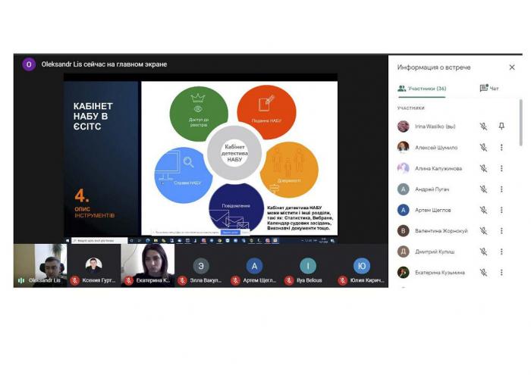Click the purple O presenter avatar icon
531x375 pixels.
coord(29,64)
